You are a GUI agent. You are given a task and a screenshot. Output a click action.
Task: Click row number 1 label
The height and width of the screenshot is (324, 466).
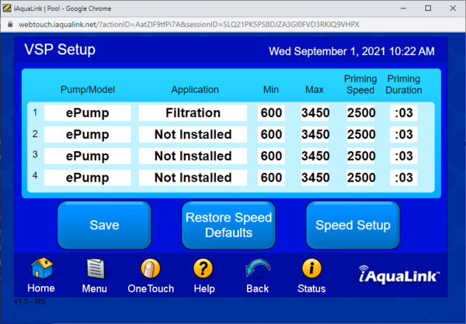[x=35, y=112]
